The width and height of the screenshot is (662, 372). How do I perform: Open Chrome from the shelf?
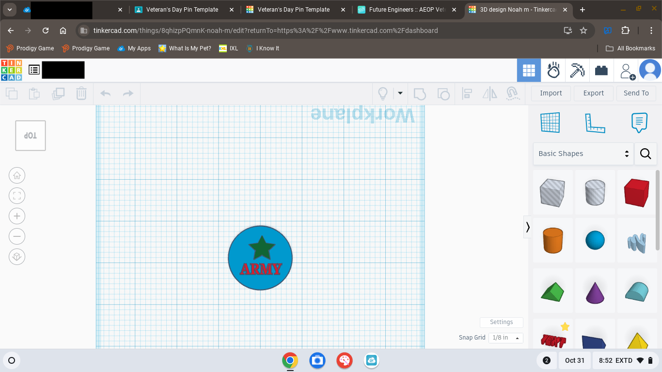coord(290,360)
